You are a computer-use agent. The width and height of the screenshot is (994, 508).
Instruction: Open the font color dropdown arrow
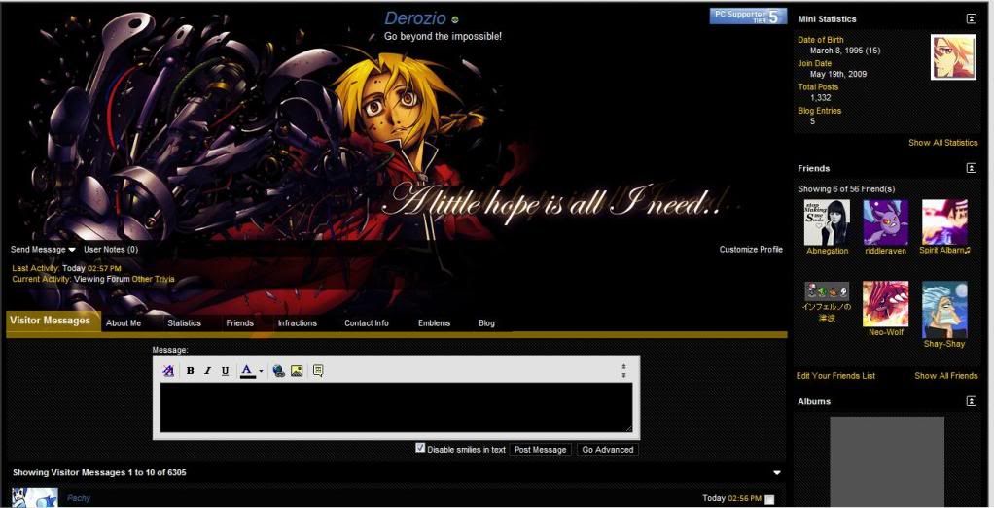[x=261, y=371]
